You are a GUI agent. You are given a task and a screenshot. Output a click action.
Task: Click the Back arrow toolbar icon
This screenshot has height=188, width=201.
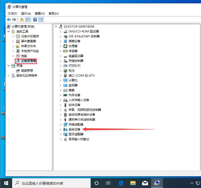pos(9,20)
